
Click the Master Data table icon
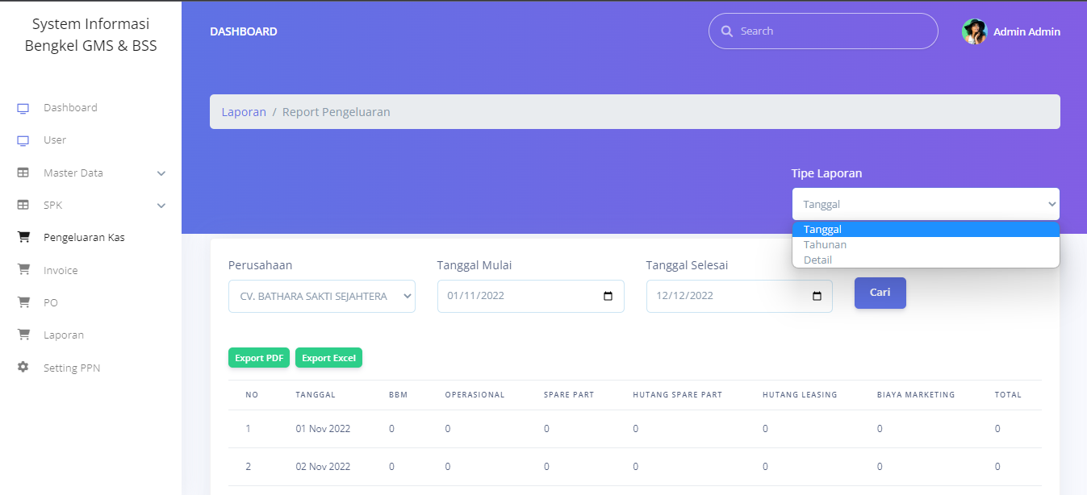[23, 173]
